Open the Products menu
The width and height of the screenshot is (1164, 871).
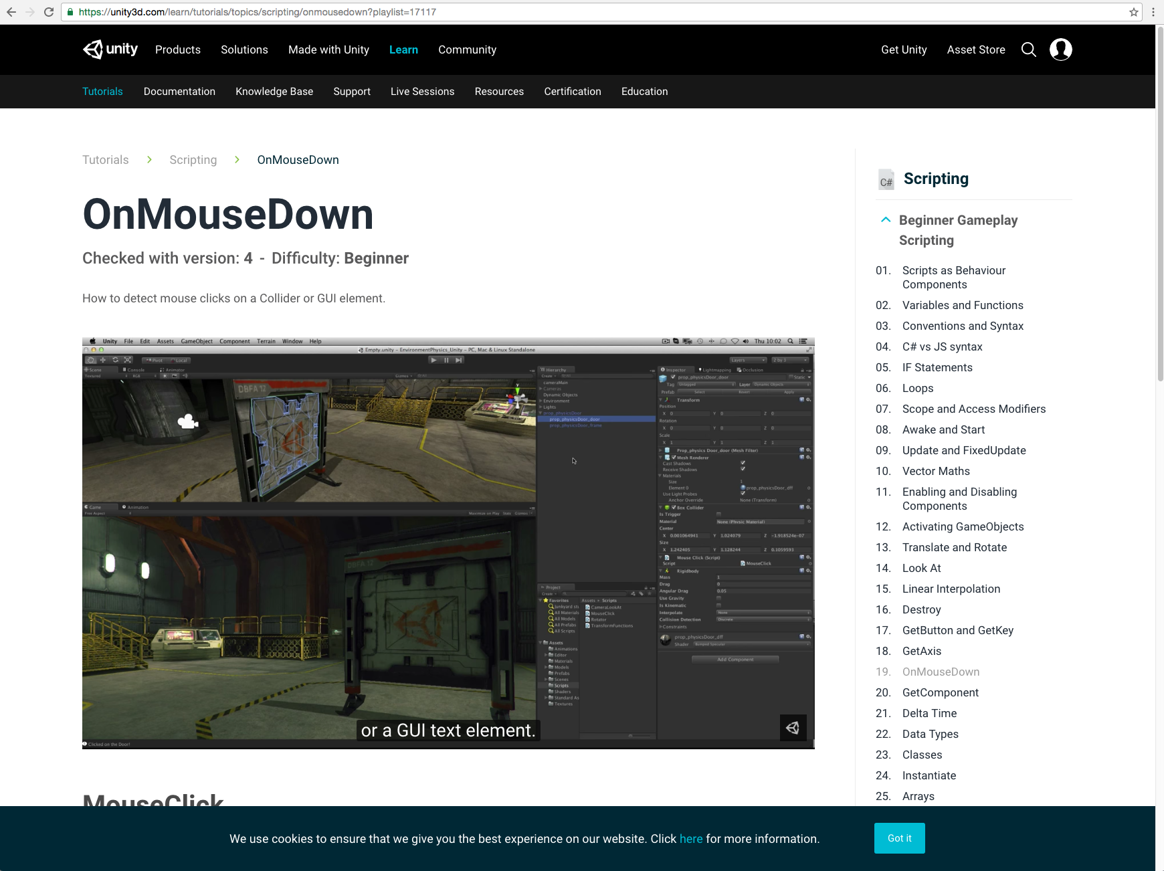tap(178, 50)
